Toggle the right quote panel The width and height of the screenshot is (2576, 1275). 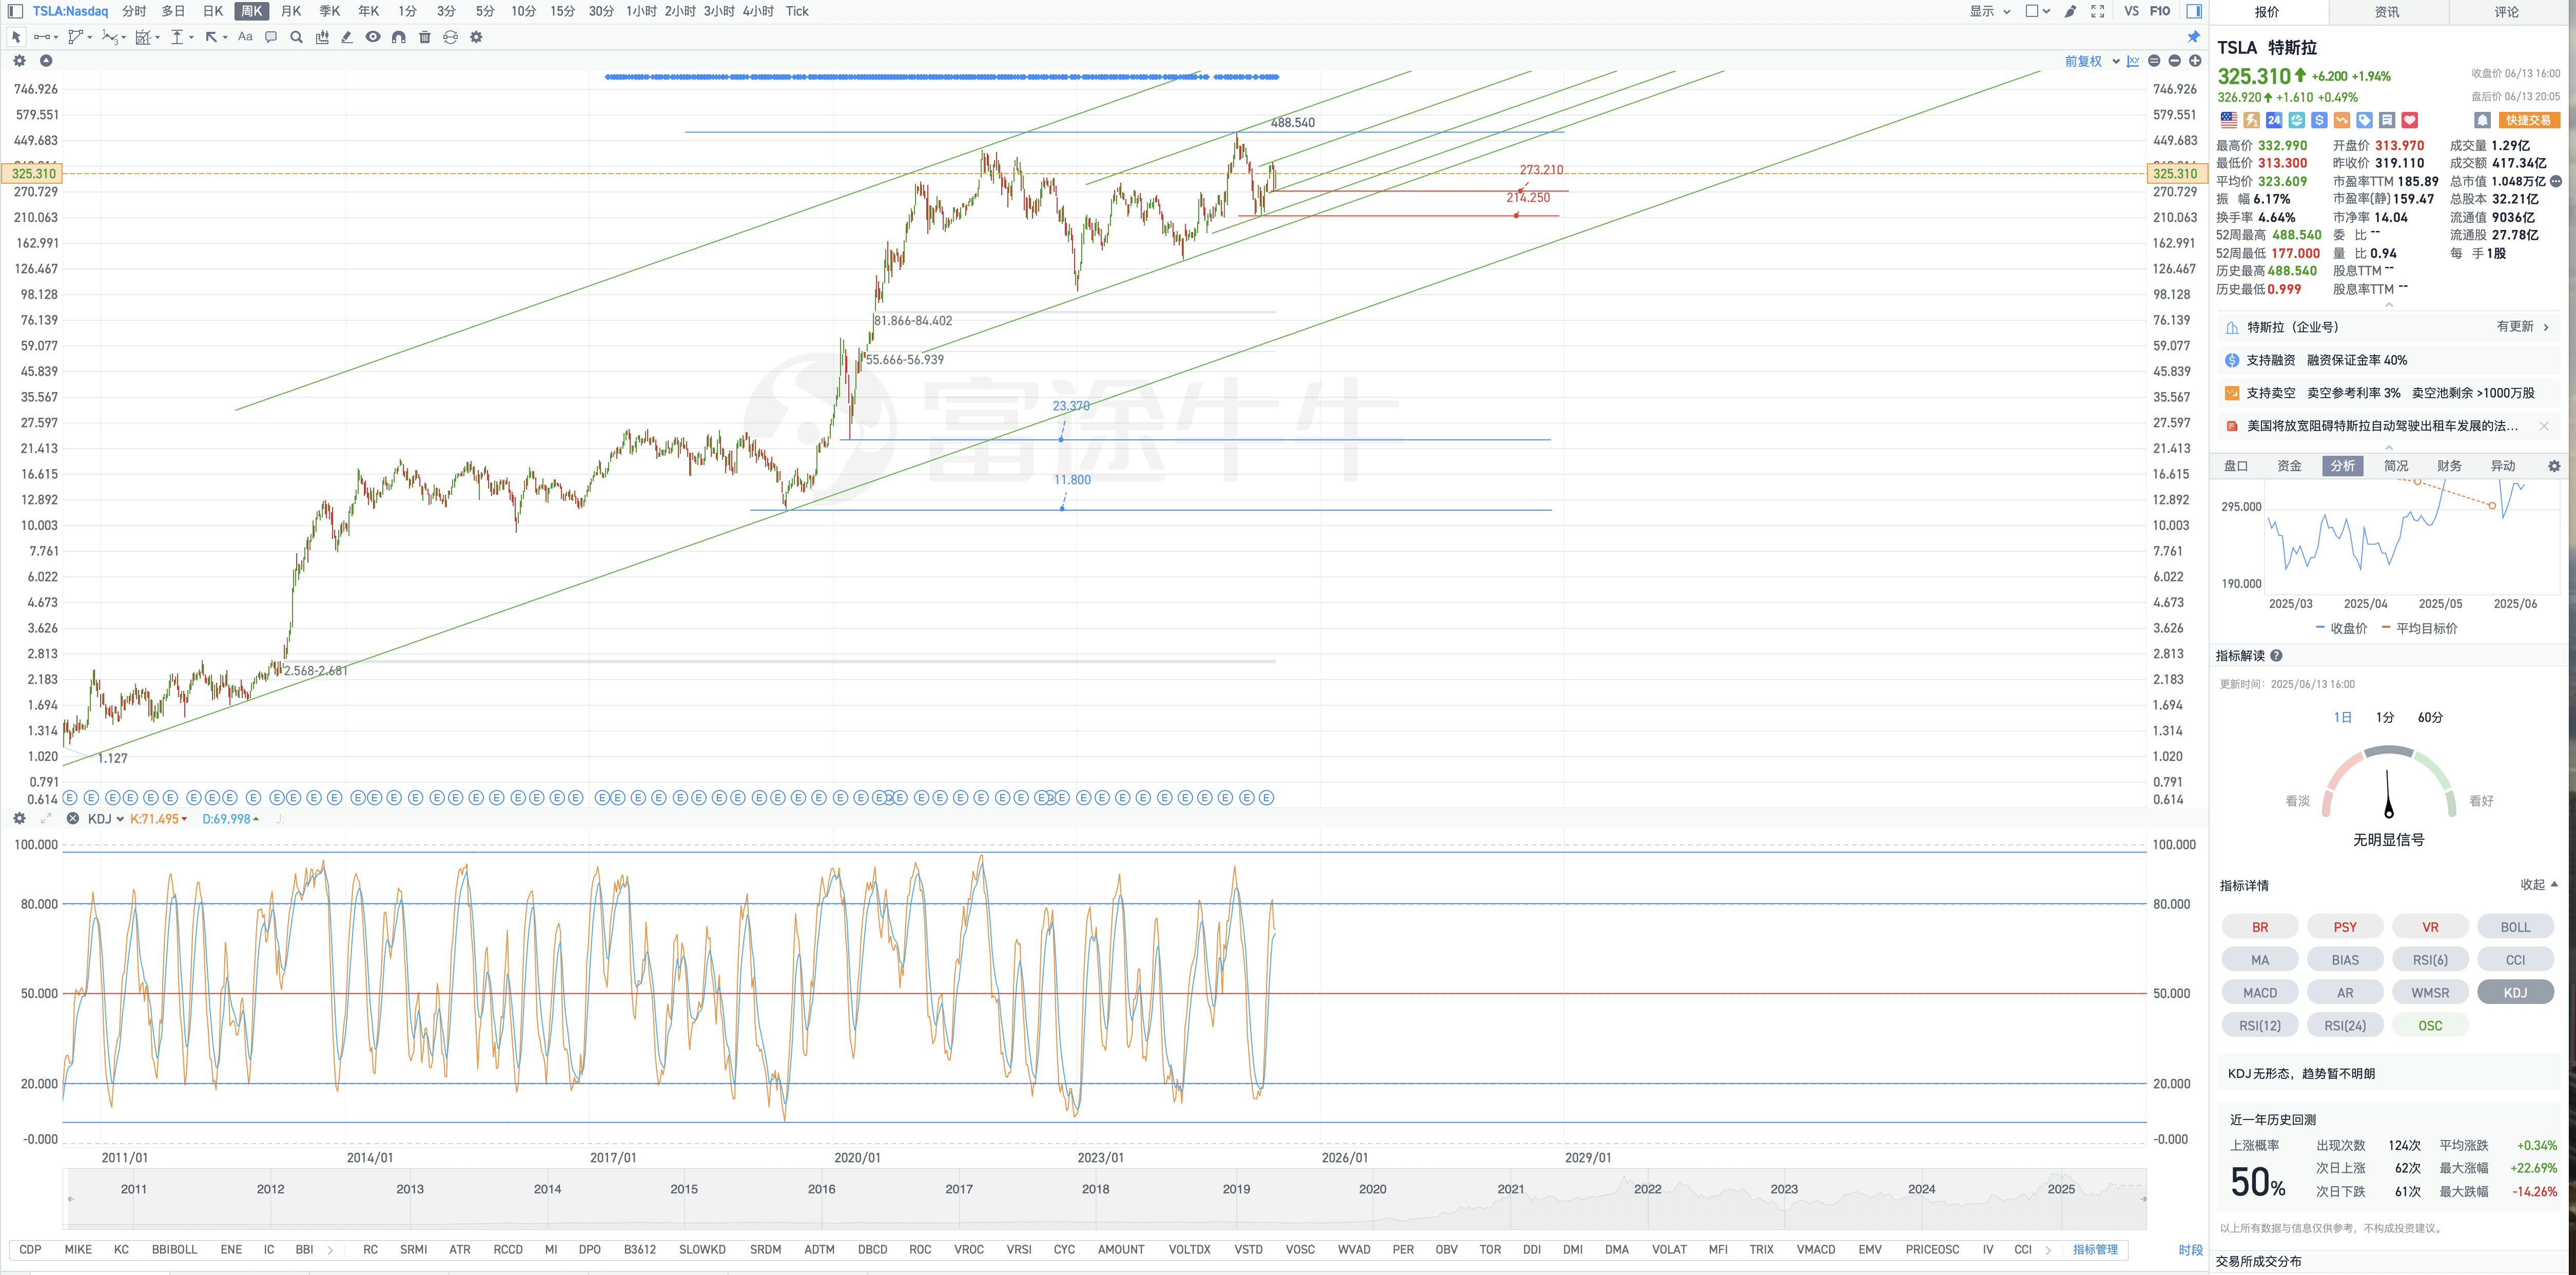coord(2194,11)
